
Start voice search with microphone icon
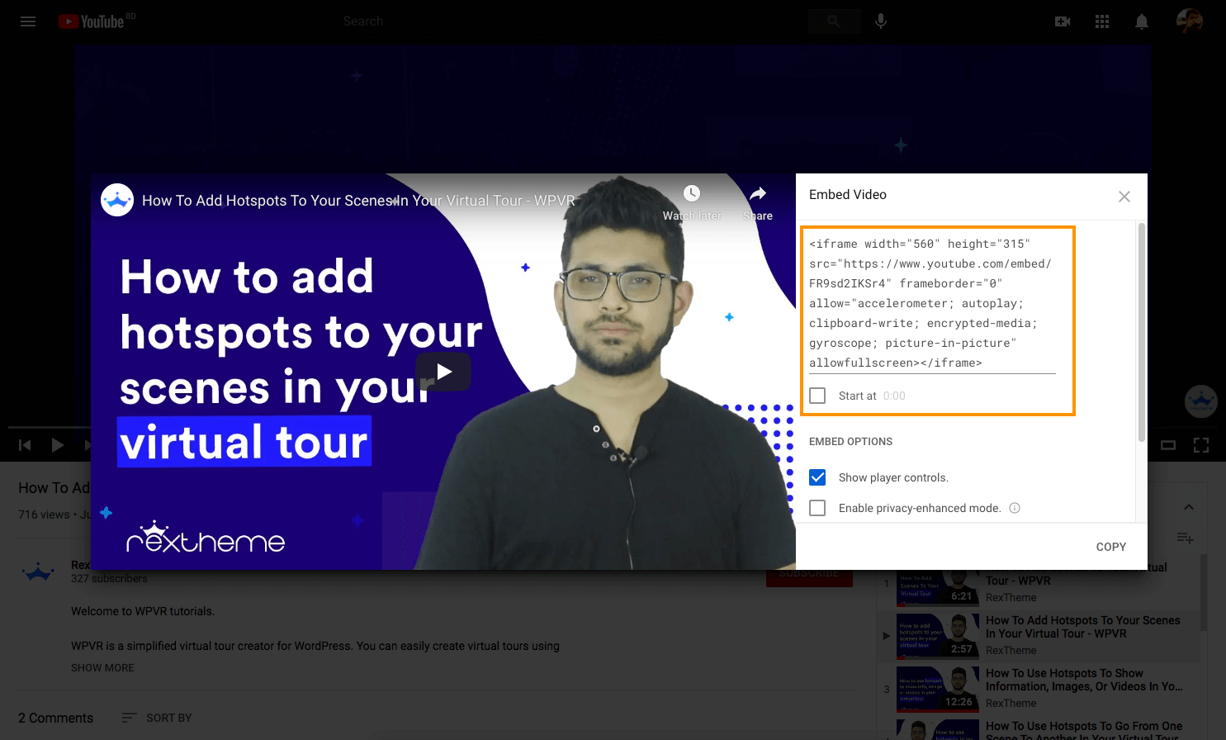pyautogui.click(x=881, y=21)
